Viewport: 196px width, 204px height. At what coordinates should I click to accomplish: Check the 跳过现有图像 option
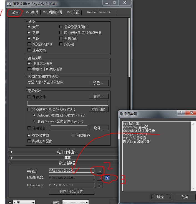29,141
